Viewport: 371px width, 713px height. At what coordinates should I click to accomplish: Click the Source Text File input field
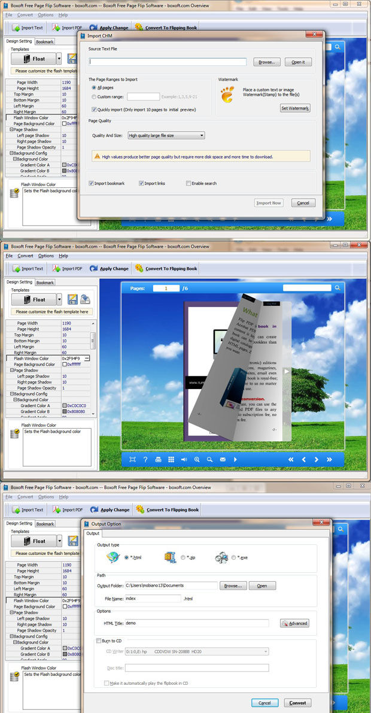168,62
